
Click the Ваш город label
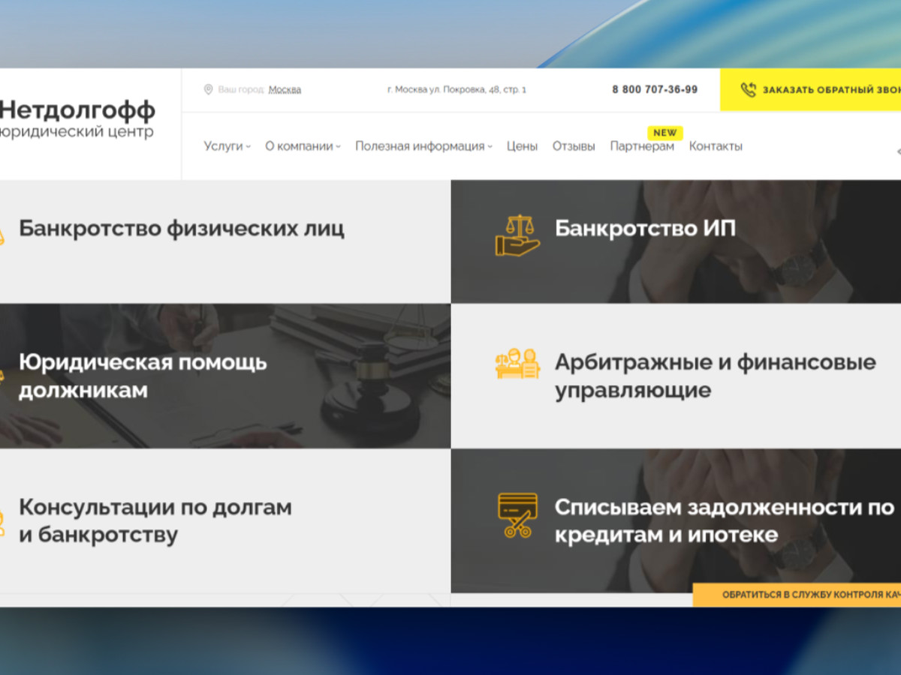pos(240,90)
